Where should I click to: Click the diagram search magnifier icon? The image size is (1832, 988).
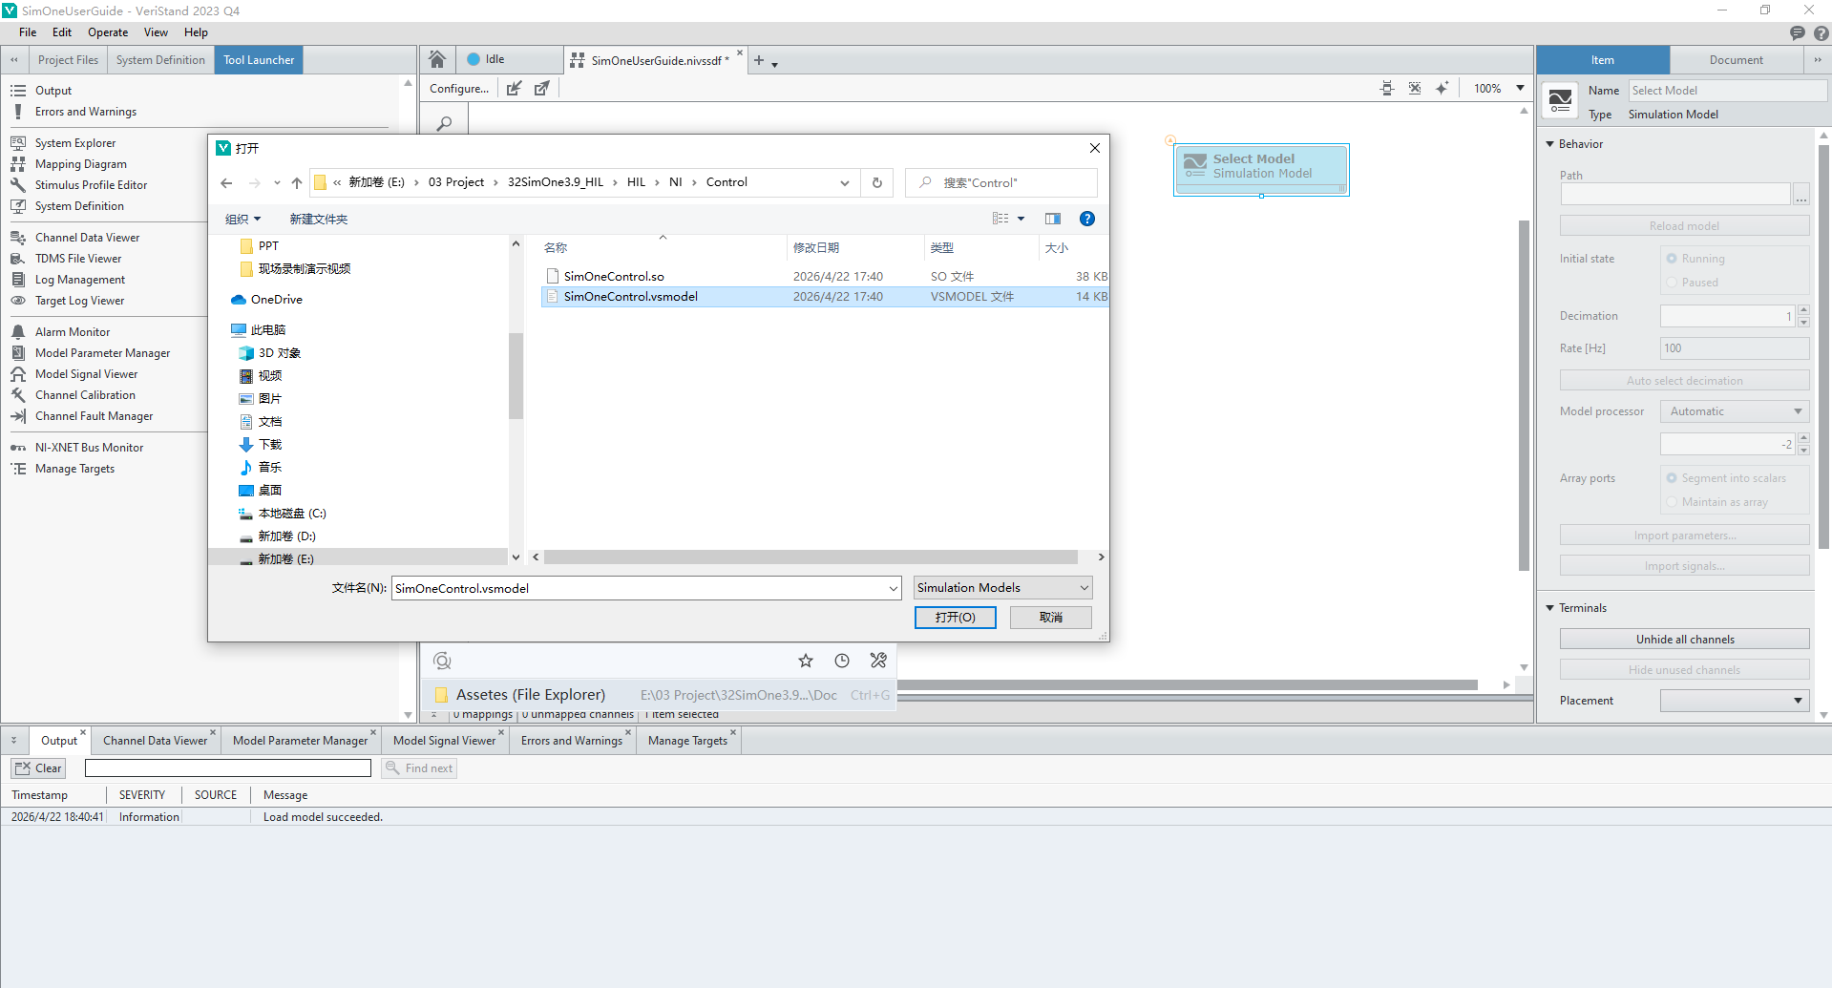click(444, 123)
